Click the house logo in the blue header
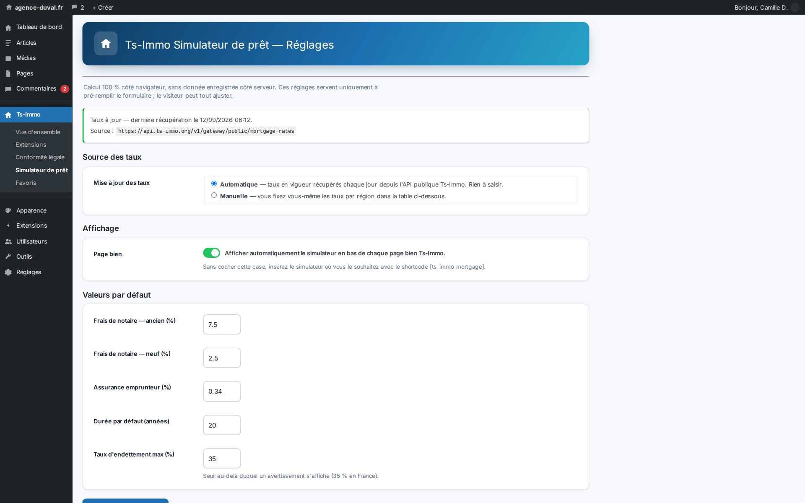The width and height of the screenshot is (805, 503). pos(106,44)
